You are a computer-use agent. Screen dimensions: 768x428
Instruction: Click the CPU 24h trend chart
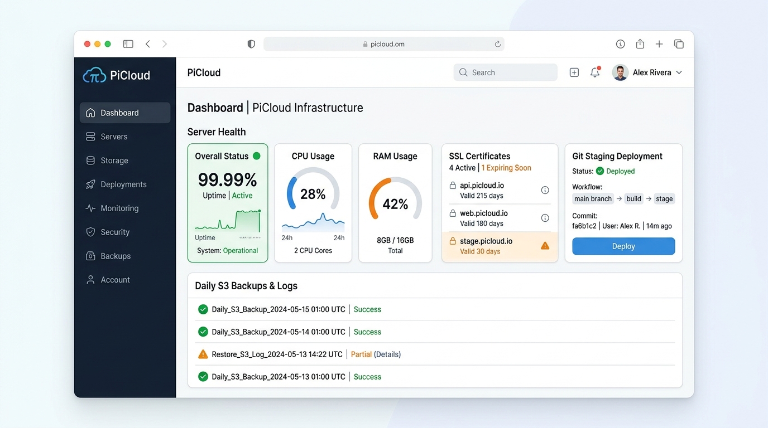pos(313,222)
